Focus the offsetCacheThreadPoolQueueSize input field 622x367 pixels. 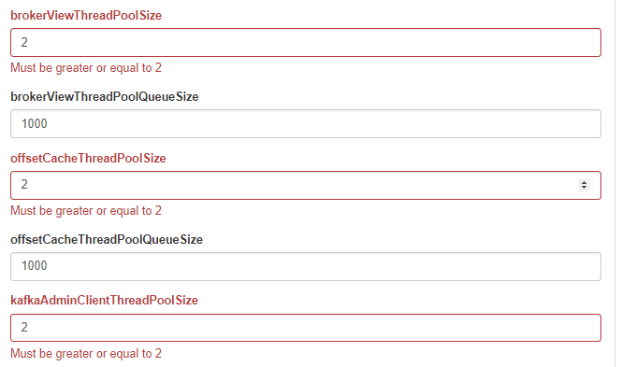[306, 266]
